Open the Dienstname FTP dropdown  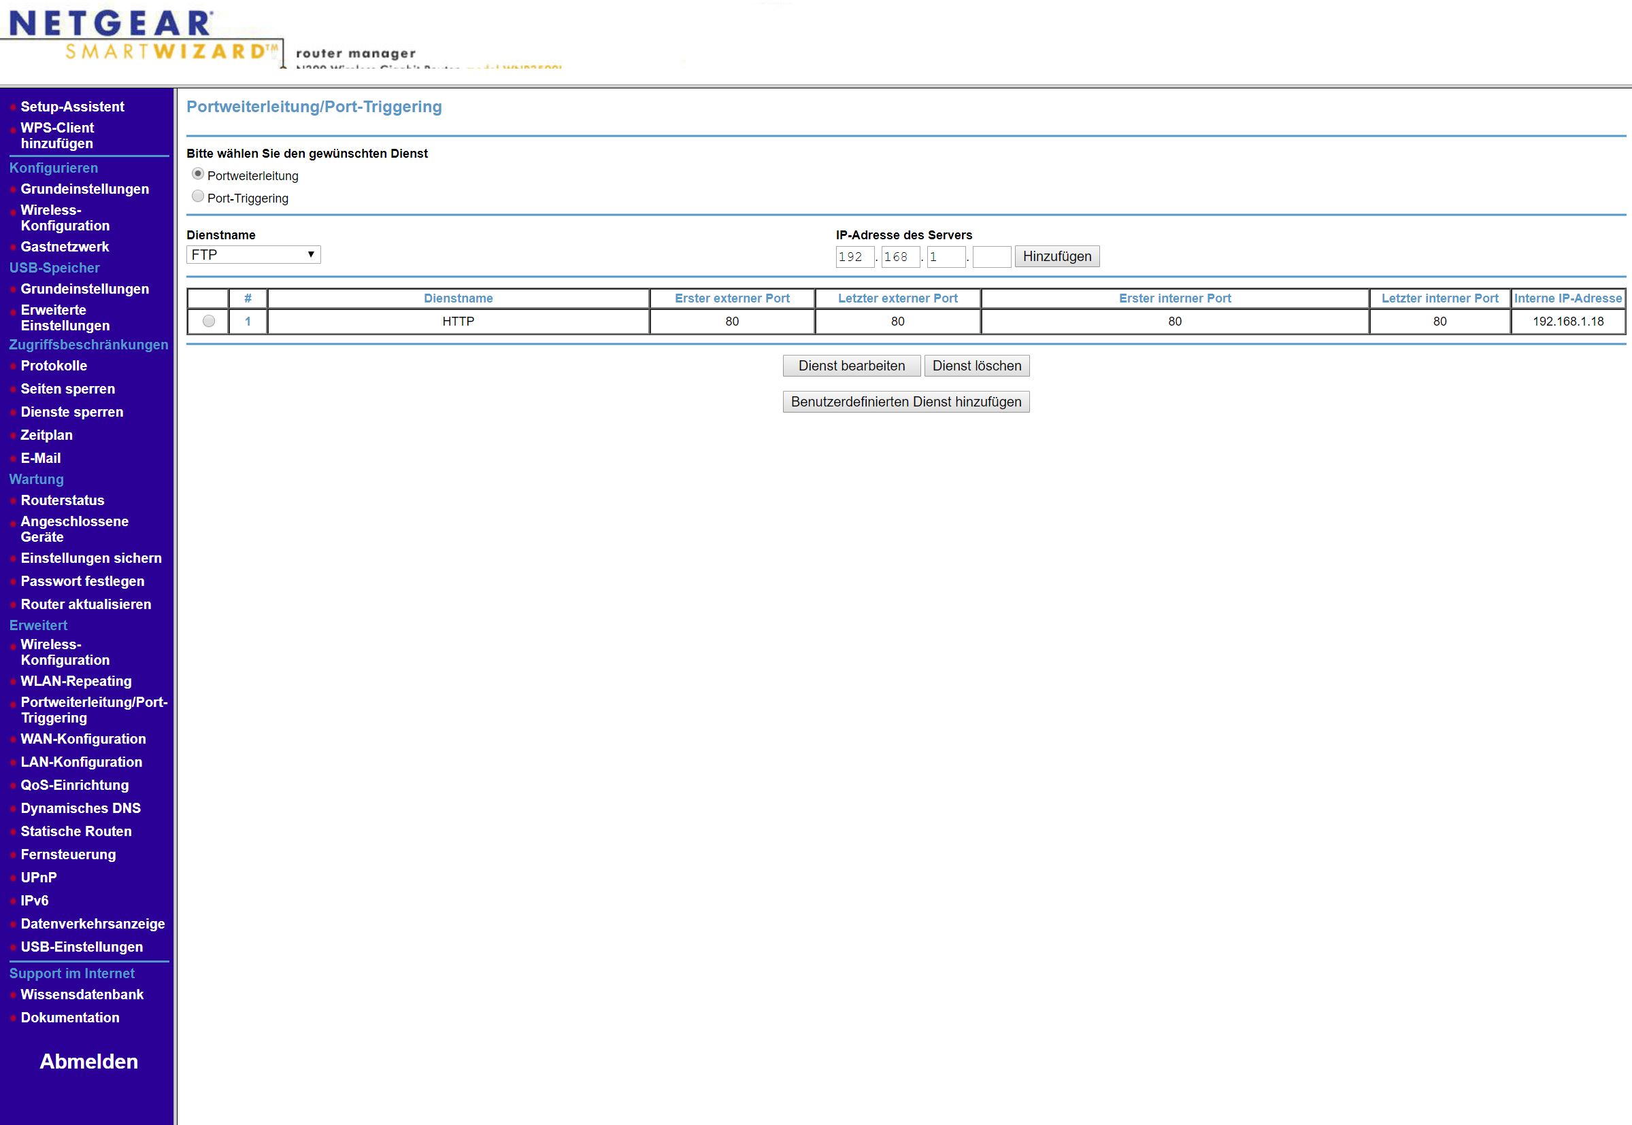(x=253, y=254)
